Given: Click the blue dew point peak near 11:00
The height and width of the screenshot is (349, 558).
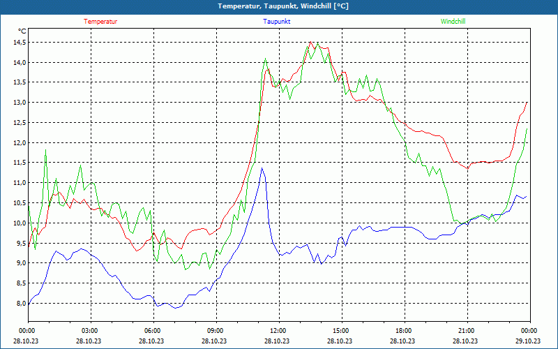Looking at the screenshot, I should (x=262, y=168).
